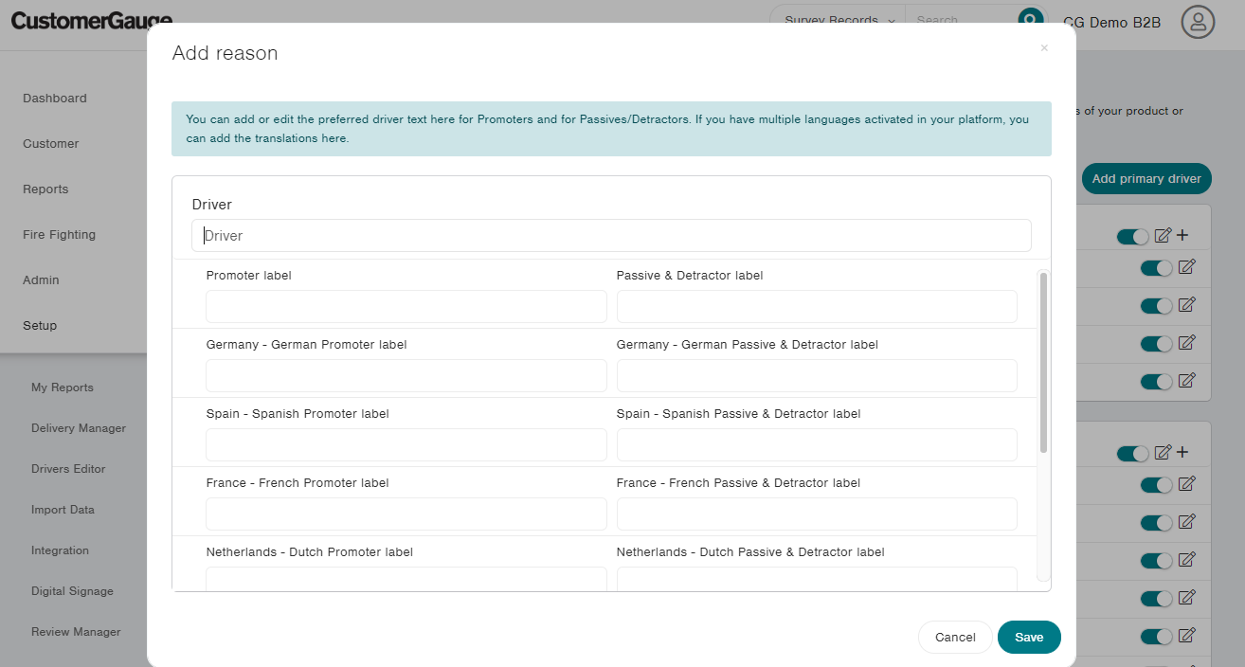Go to Review Manager submenu item
Viewport: 1245px width, 667px height.
(76, 632)
